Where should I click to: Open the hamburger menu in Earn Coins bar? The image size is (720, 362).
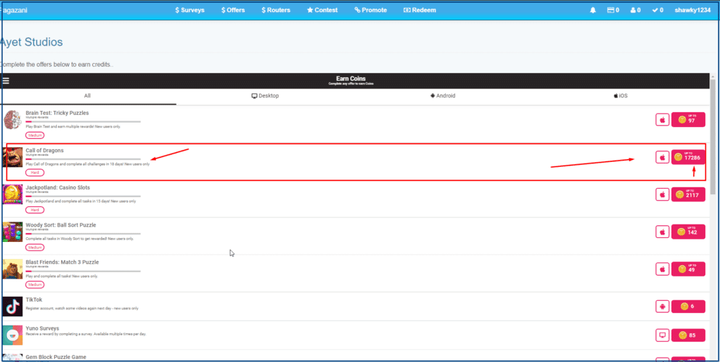click(6, 81)
